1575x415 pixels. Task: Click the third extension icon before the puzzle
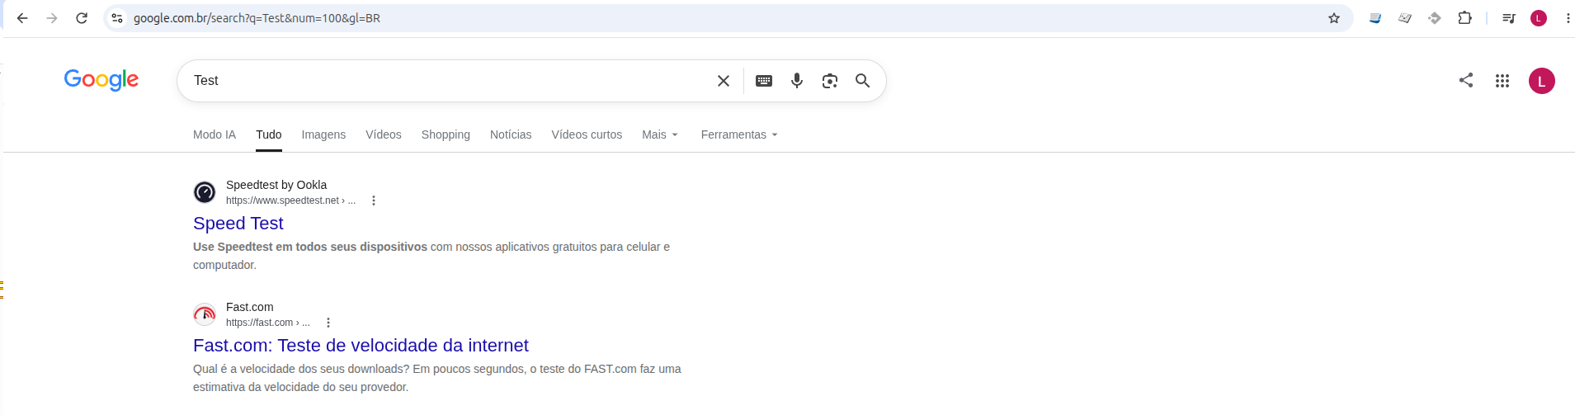[x=1435, y=18]
